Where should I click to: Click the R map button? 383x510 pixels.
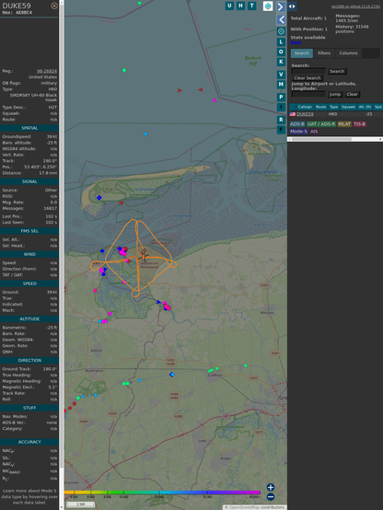point(281,120)
